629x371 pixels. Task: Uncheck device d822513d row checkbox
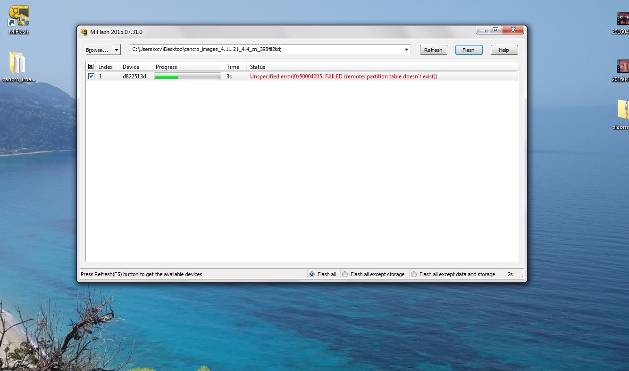tap(91, 76)
